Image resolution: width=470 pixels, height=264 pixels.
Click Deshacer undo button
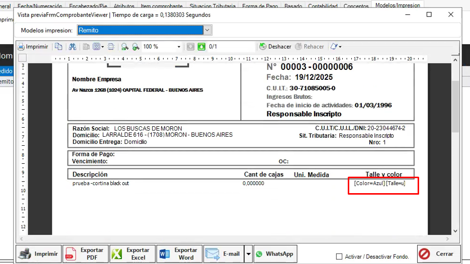click(275, 46)
